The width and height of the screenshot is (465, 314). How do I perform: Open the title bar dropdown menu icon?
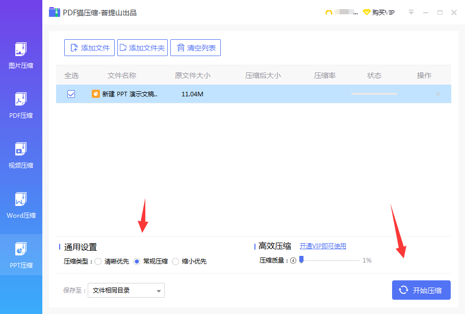point(411,12)
